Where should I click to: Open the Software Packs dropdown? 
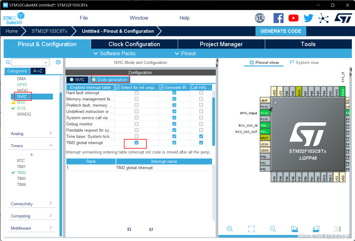(115, 54)
